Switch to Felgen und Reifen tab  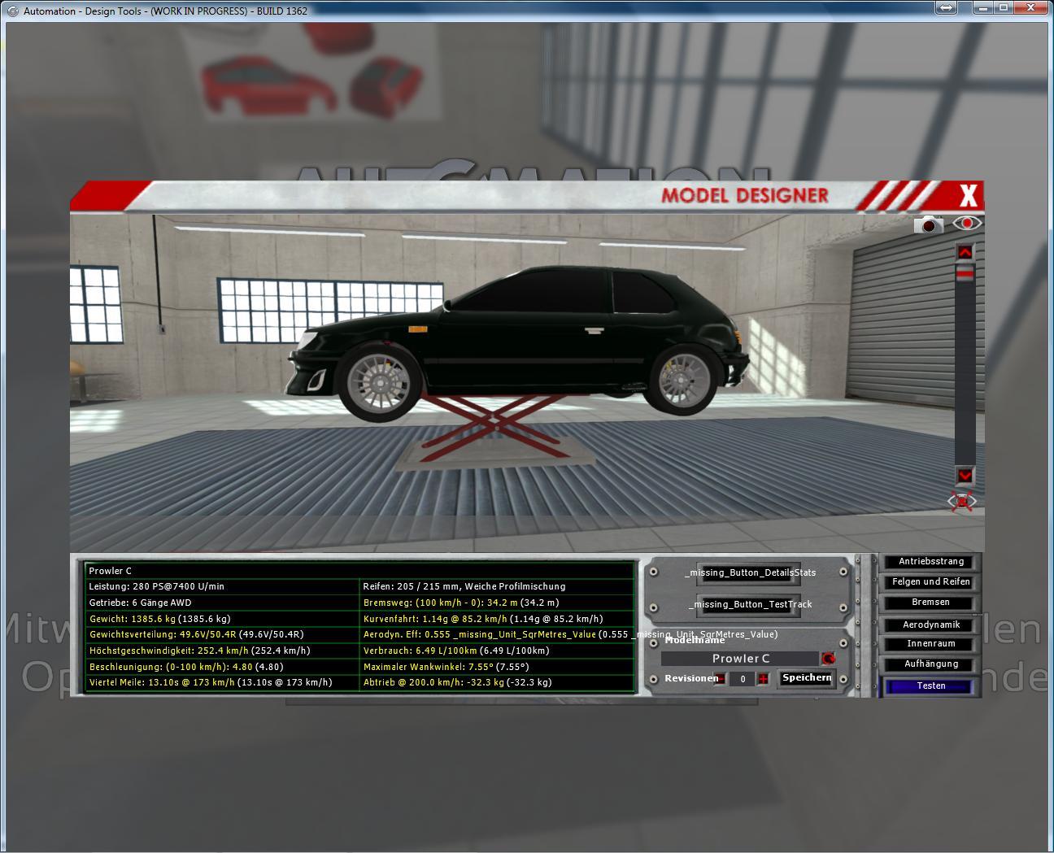[930, 582]
